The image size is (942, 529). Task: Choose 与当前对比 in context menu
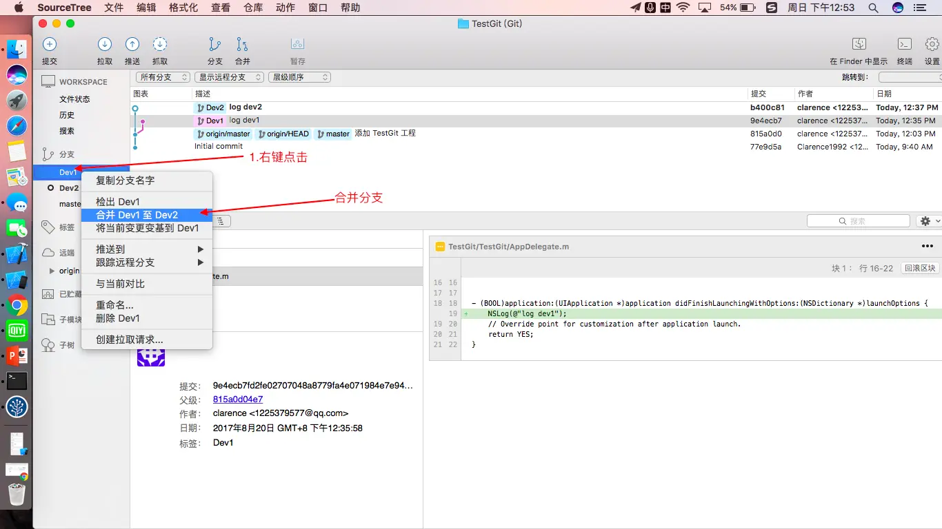tap(147, 284)
